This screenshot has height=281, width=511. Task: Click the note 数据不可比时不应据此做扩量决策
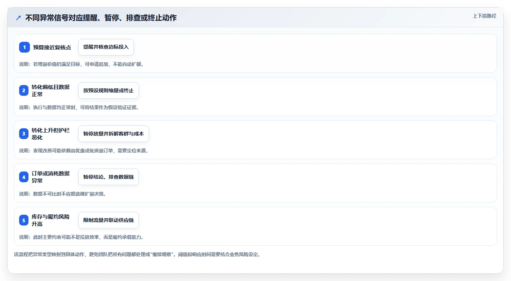tap(62, 194)
